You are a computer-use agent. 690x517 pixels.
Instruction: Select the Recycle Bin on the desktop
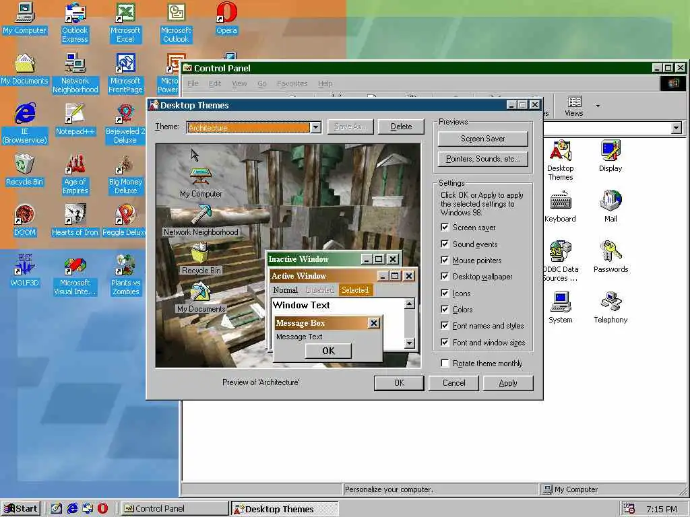(25, 170)
